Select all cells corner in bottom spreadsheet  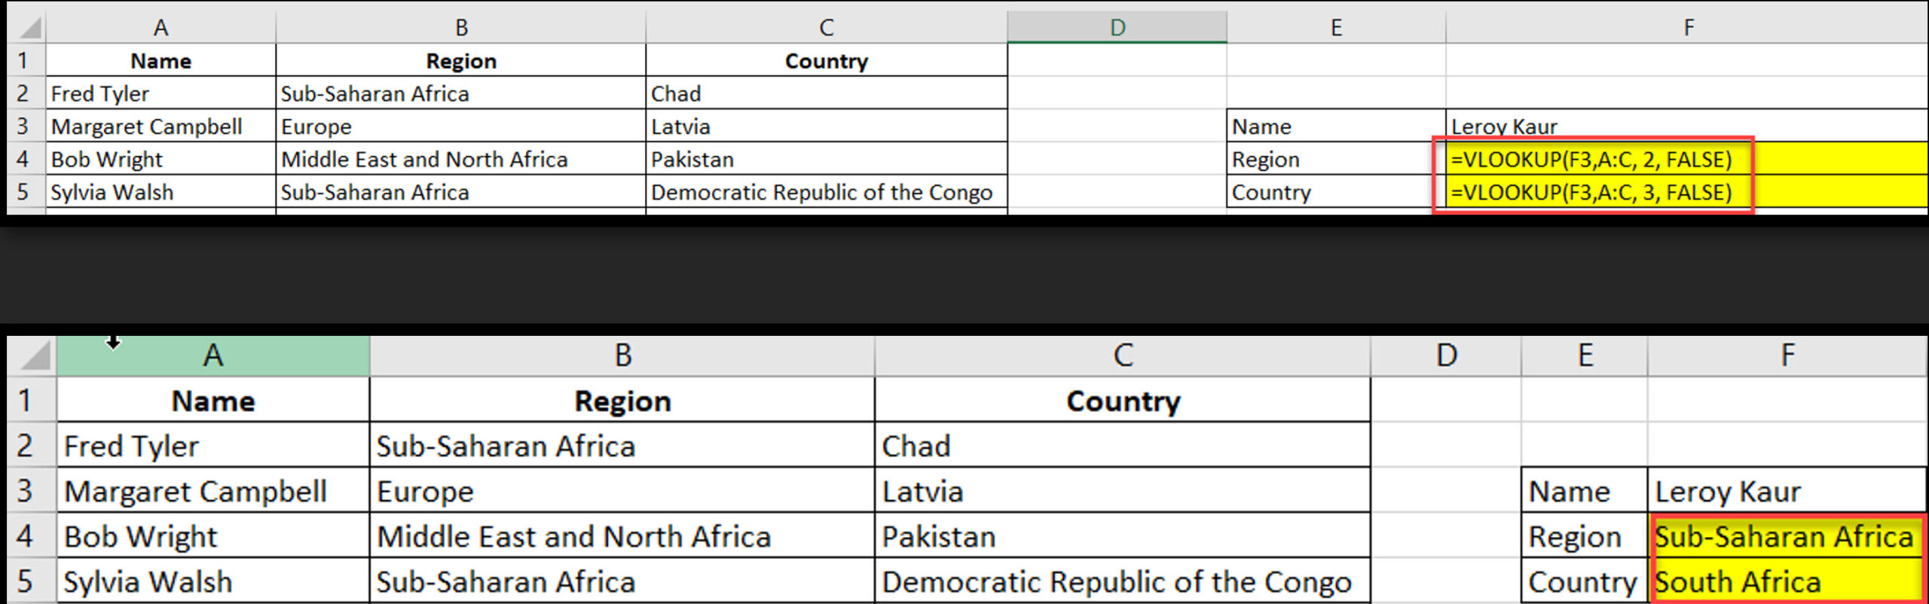[32, 355]
